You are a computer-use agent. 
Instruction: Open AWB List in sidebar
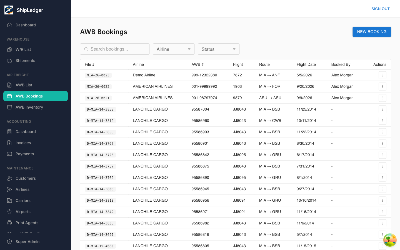(x=36, y=85)
